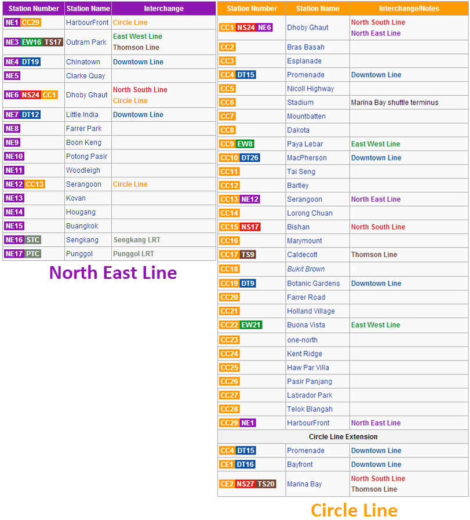Click the NS27 badge in Marina Bay row
470x520 pixels.
pos(245,484)
